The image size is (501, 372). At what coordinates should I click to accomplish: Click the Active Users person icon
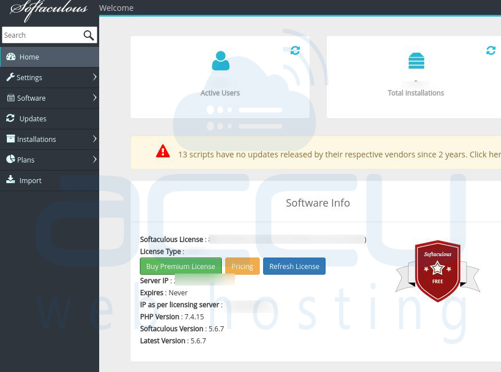[x=221, y=61]
